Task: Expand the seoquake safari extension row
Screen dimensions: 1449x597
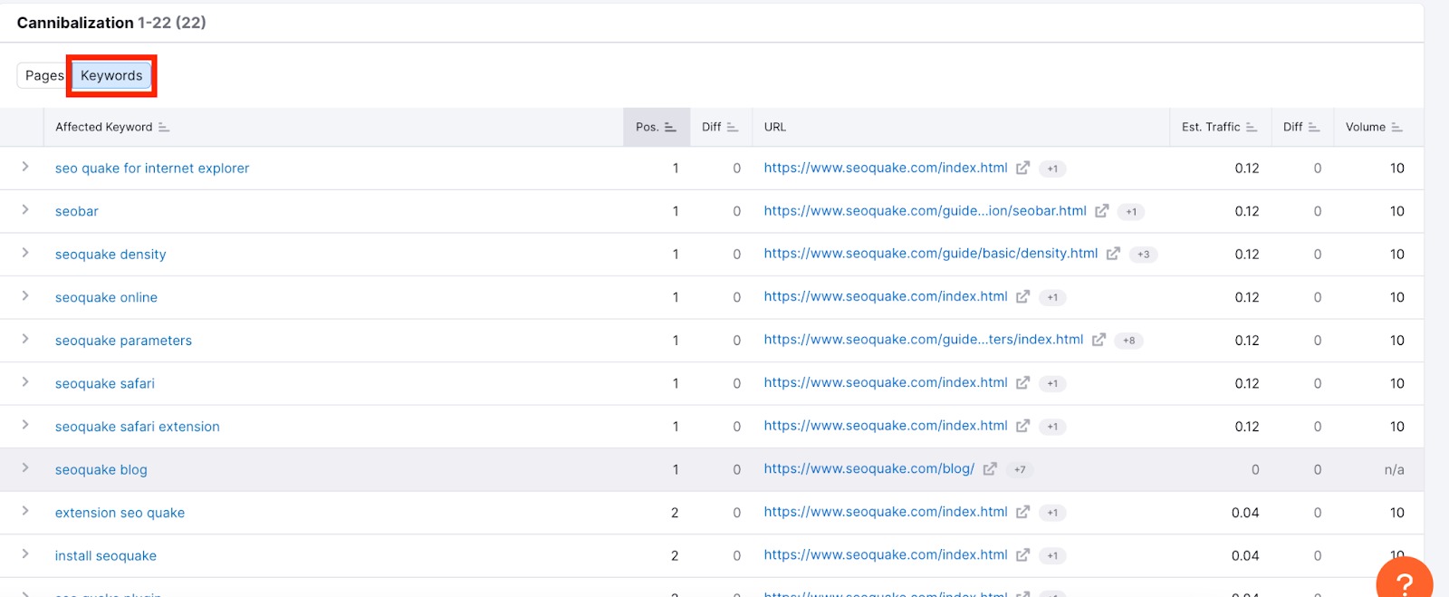Action: (x=25, y=425)
